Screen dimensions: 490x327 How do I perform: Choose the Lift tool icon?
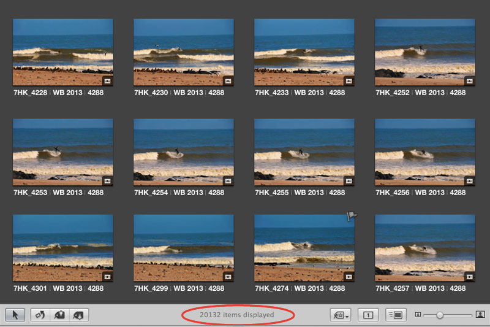(x=61, y=315)
